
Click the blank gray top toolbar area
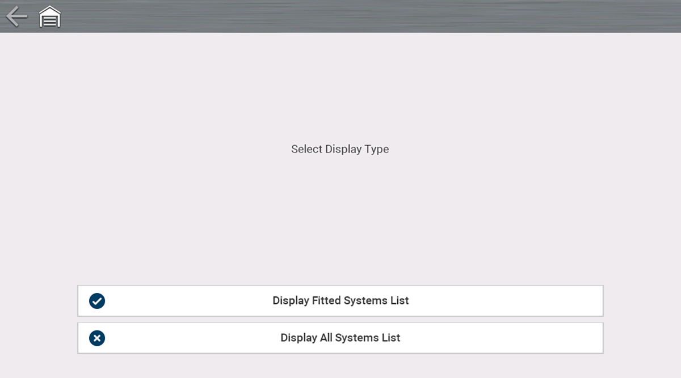[369, 16]
